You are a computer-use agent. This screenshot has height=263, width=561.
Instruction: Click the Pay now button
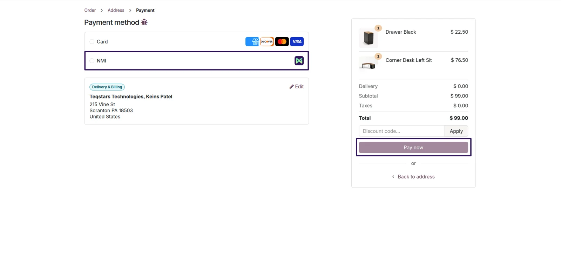(413, 148)
